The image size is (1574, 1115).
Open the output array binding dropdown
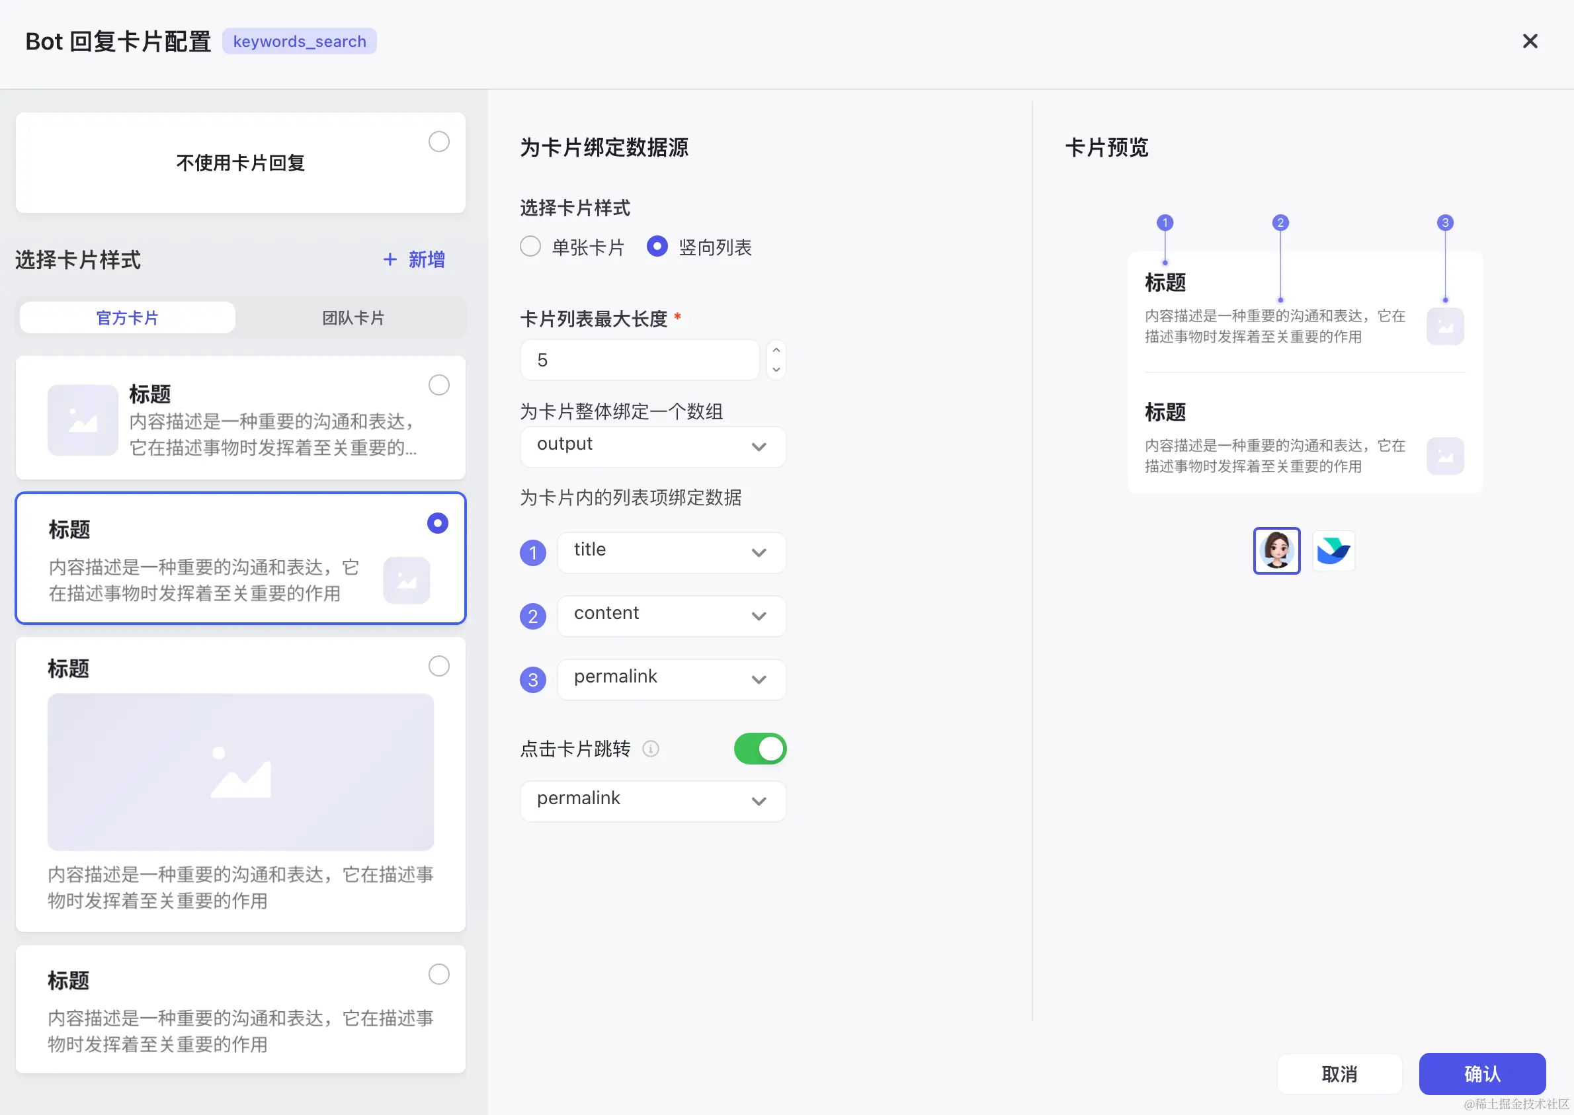[652, 446]
